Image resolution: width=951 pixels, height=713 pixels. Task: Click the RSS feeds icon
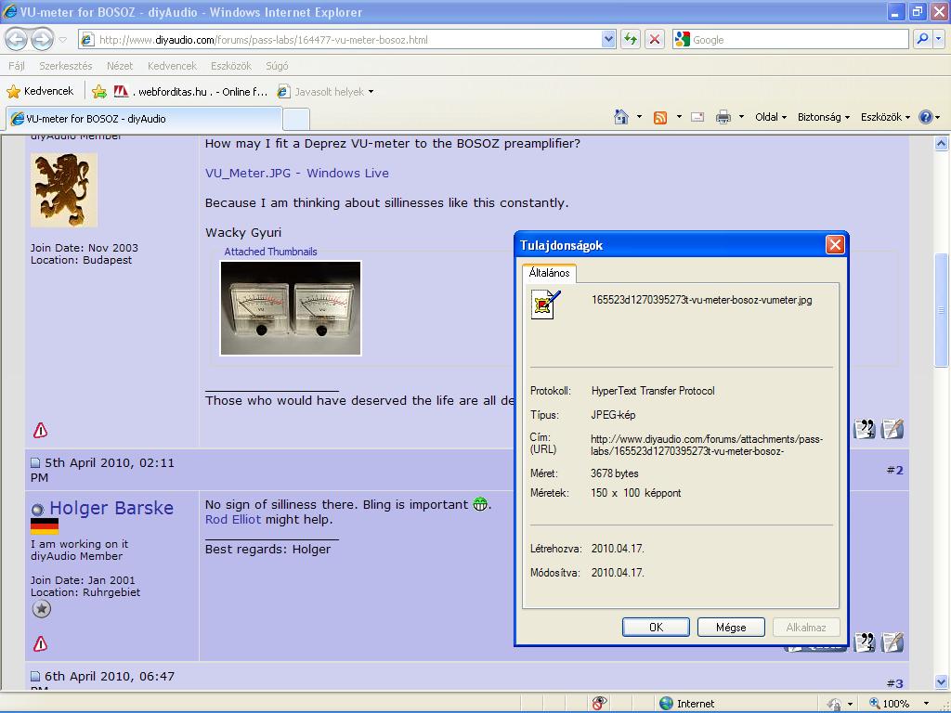[660, 118]
